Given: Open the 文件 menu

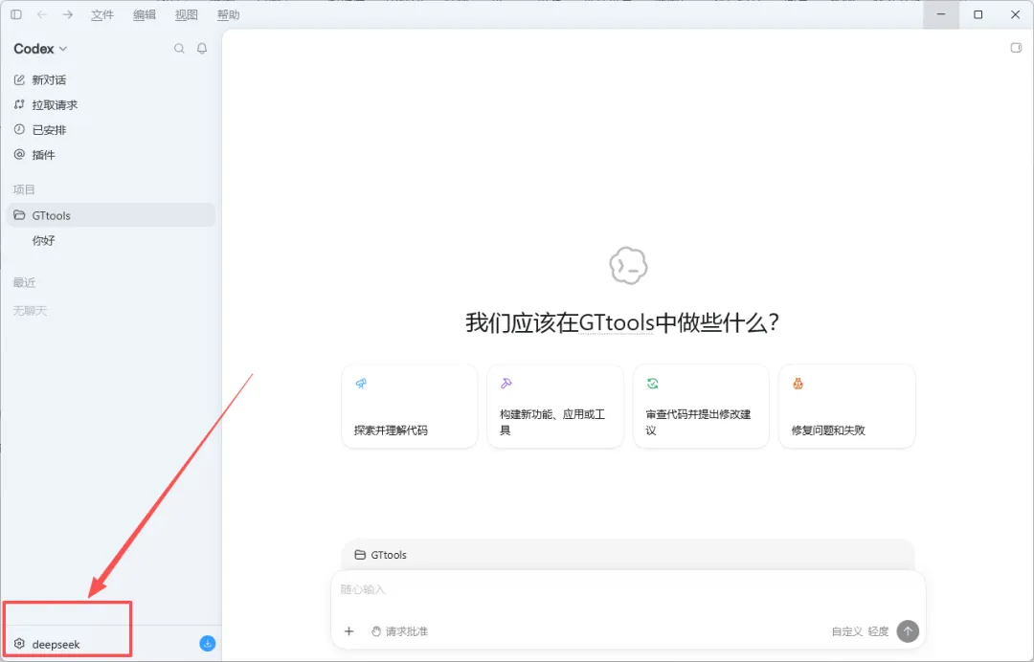Looking at the screenshot, I should point(102,14).
